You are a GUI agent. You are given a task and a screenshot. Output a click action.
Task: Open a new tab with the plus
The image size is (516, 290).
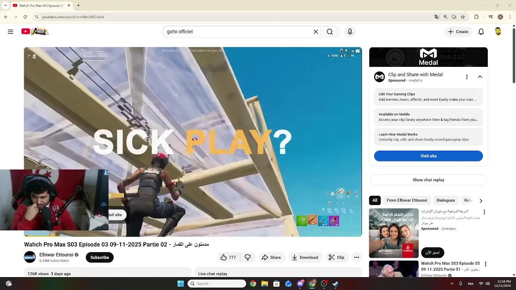[x=78, y=6]
